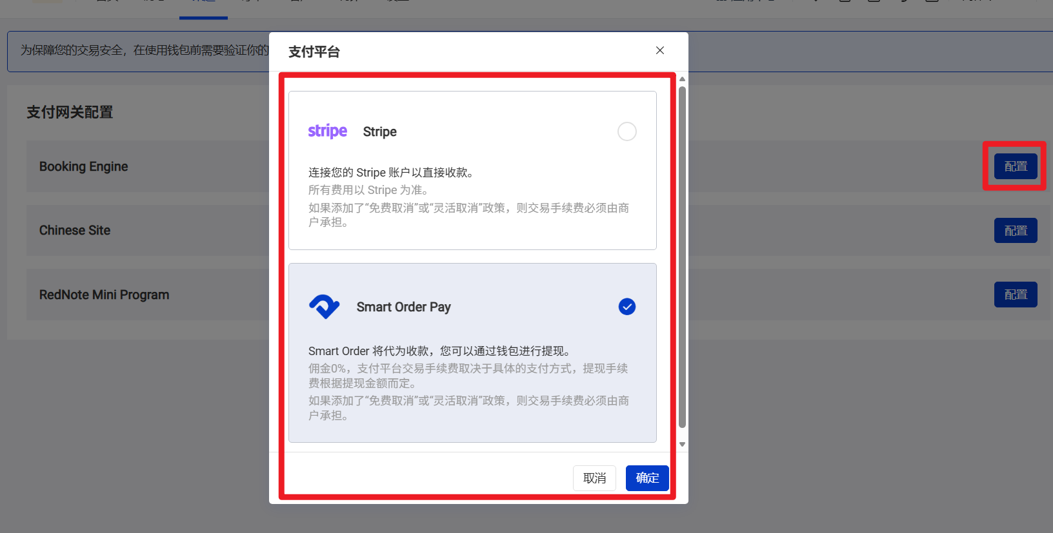Click the Booking Engine row label

point(84,166)
